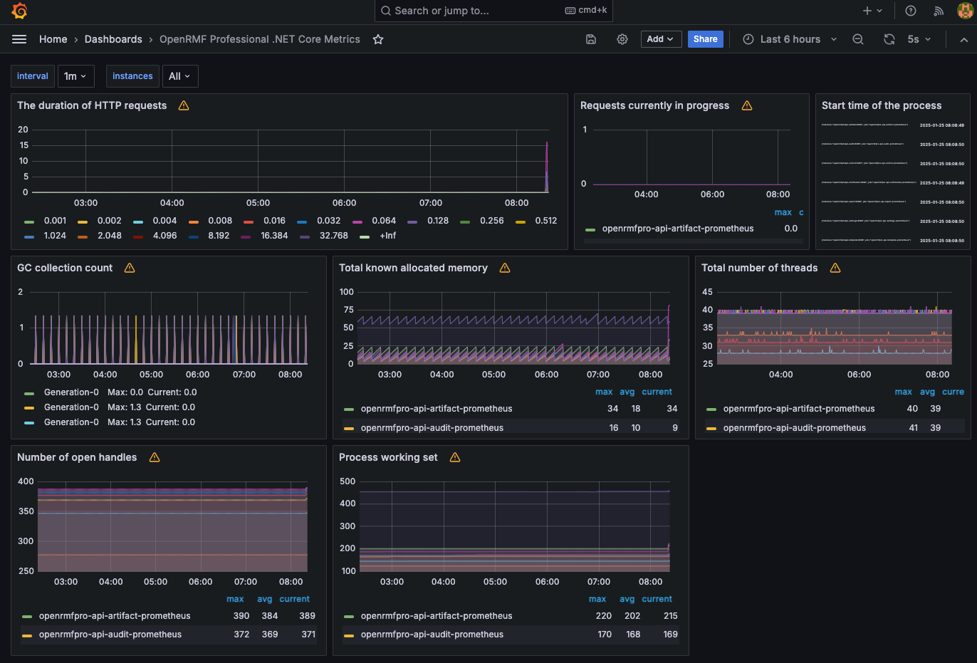Viewport: 977px width, 663px height.
Task: Go to Home breadcrumb
Action: tap(53, 39)
